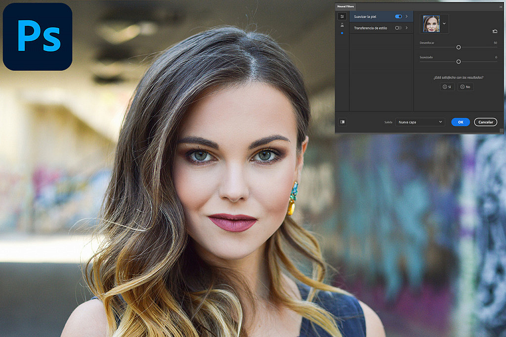
Task: Confirm with the OK button
Action: [x=460, y=122]
